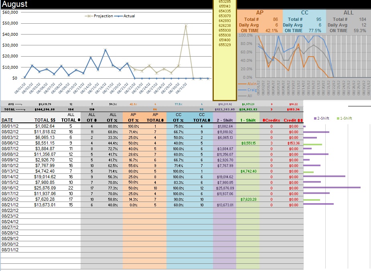Viewport: 371px width, 271px height.
Task: Select the Actual series legend entry
Action: (x=129, y=16)
